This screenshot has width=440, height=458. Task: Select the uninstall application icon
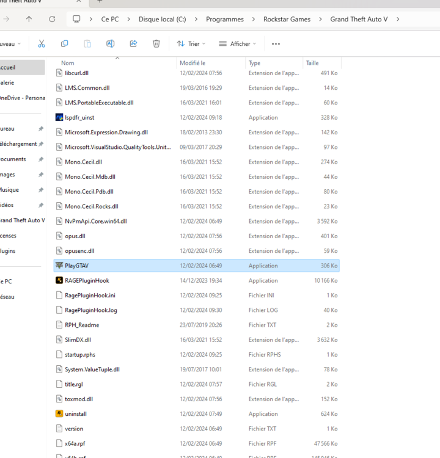click(x=59, y=413)
